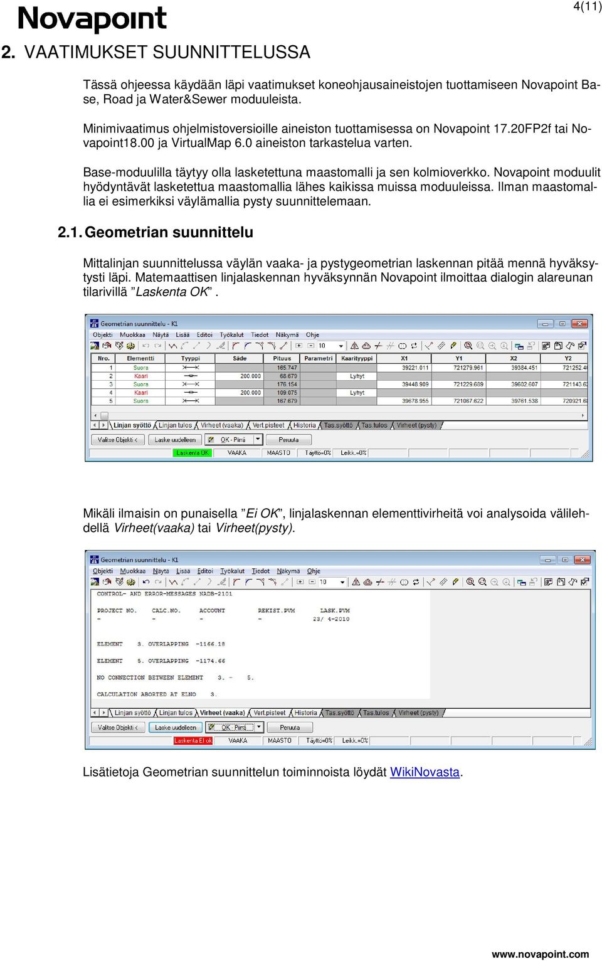Open the WikiNovasta hyperlink
The image size is (602, 961).
tap(425, 772)
